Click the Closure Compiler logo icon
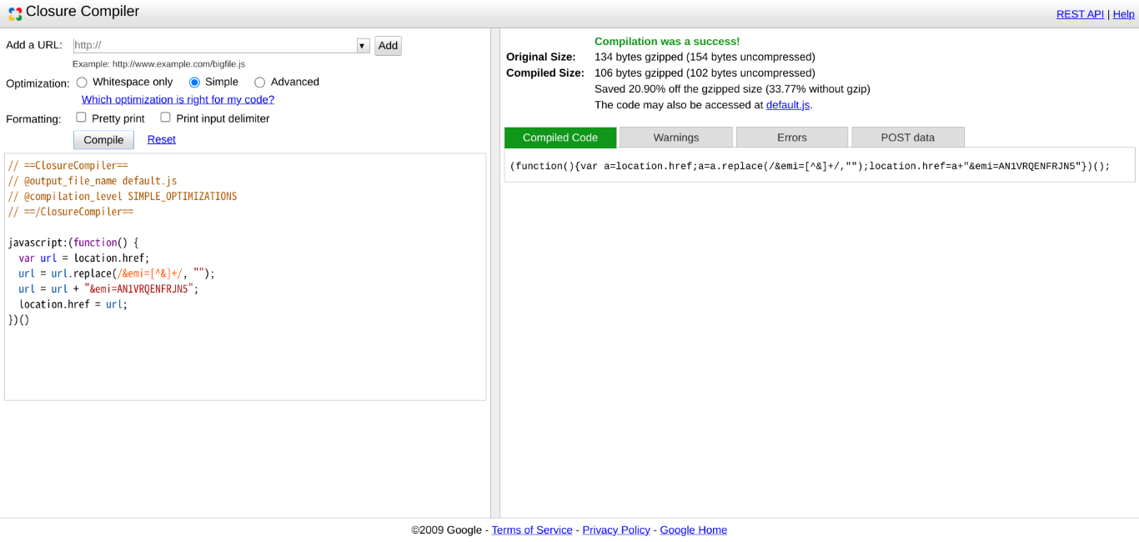The height and width of the screenshot is (542, 1139). [x=15, y=14]
